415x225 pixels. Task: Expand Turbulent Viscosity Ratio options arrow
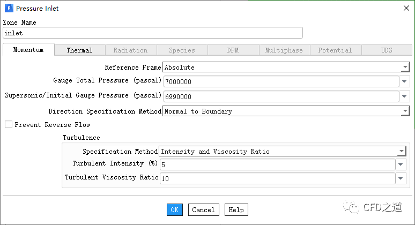(401, 178)
